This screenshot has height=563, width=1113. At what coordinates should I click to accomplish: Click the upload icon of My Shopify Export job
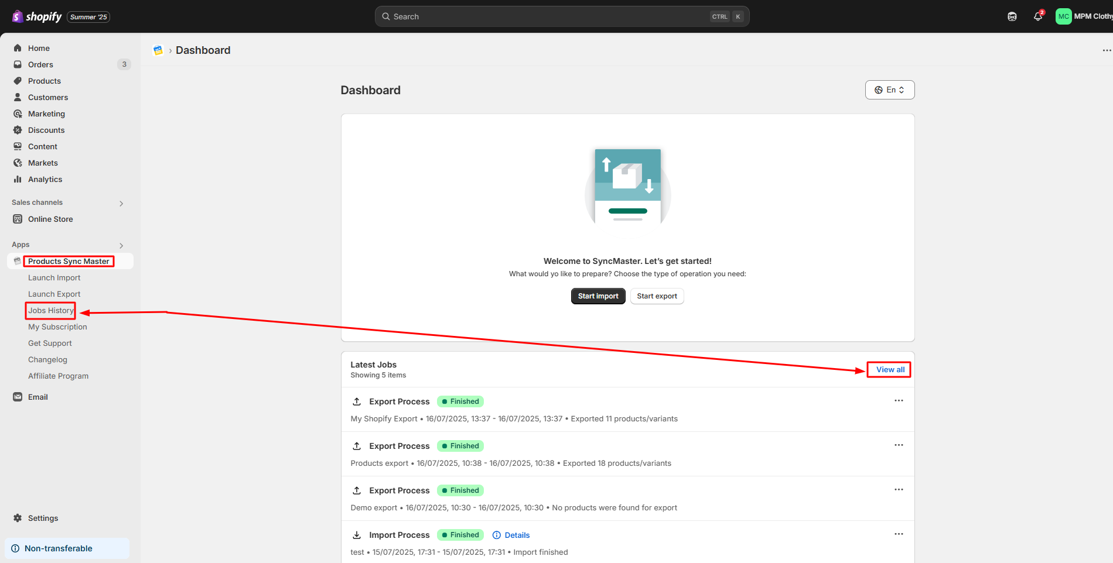357,401
